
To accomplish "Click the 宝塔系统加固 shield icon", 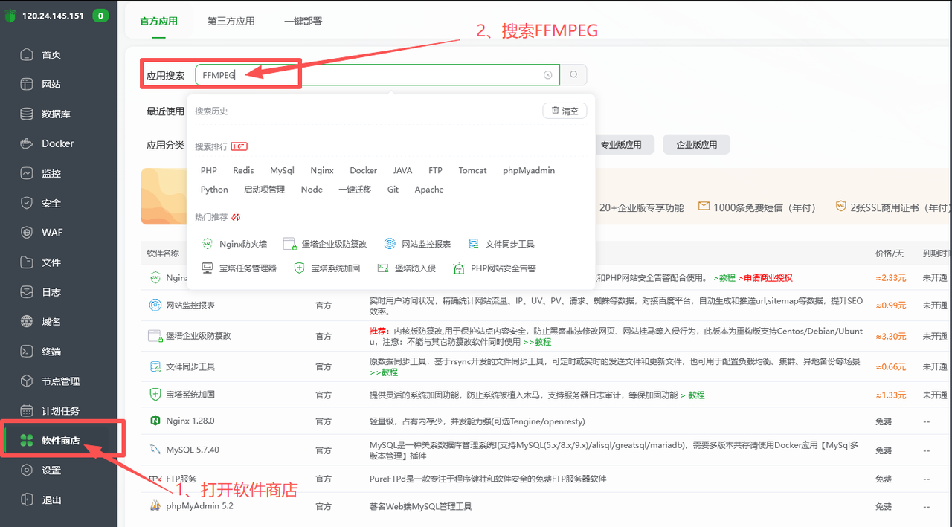I will [x=298, y=268].
